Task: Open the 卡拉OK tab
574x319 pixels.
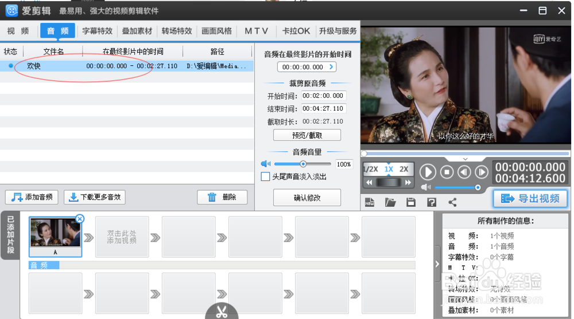Action: (296, 31)
